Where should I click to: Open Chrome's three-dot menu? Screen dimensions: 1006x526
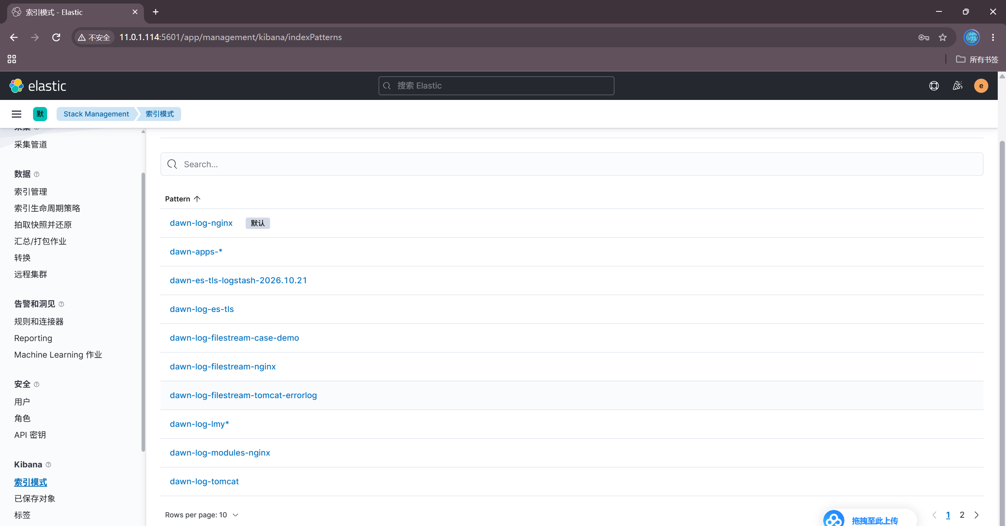click(993, 37)
